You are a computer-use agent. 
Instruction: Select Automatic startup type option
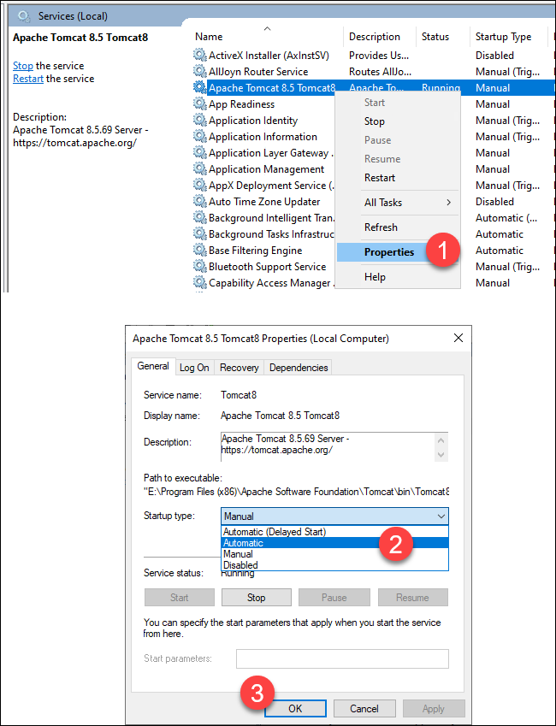point(334,543)
